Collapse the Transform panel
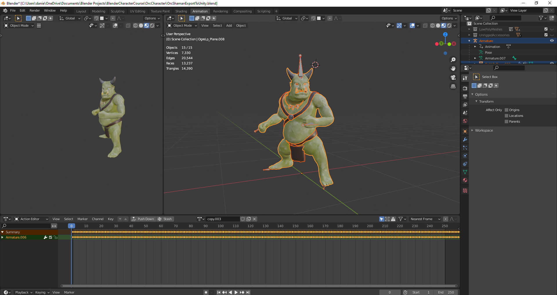Screen dimensions: 557x295 tap(476, 101)
